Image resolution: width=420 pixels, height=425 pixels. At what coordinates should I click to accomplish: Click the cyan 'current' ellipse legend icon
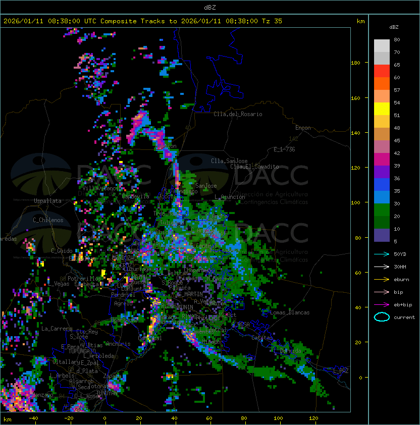pyautogui.click(x=382, y=317)
